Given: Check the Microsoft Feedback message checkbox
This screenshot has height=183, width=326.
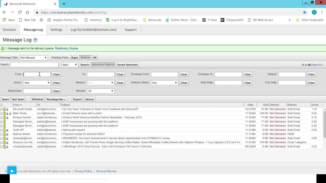Looking at the screenshot, I should point(1,109).
